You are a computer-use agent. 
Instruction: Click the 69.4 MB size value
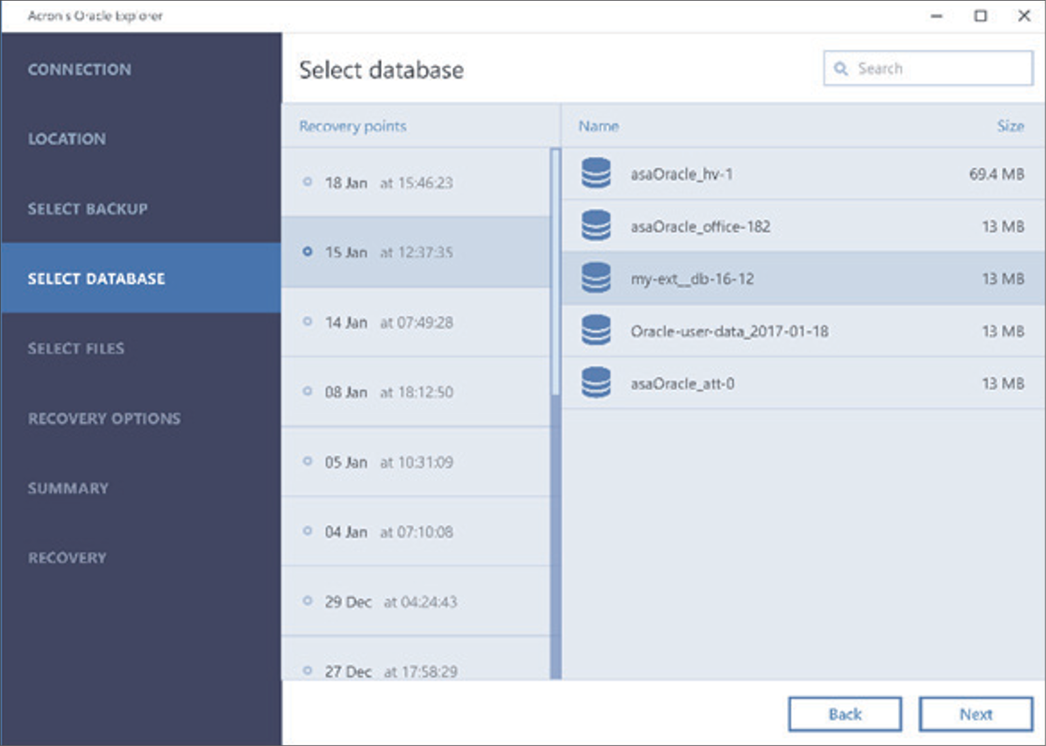pyautogui.click(x=996, y=174)
